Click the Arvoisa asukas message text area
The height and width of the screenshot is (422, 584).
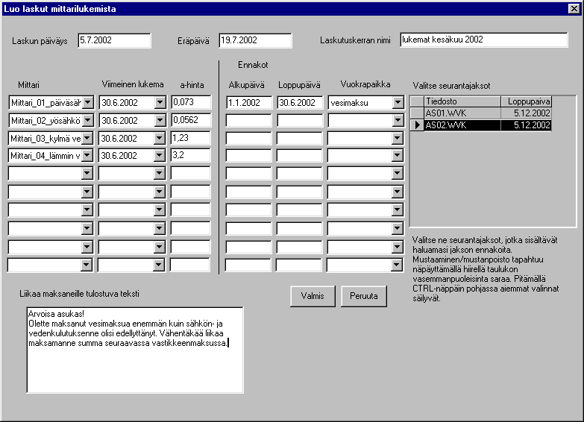point(135,350)
